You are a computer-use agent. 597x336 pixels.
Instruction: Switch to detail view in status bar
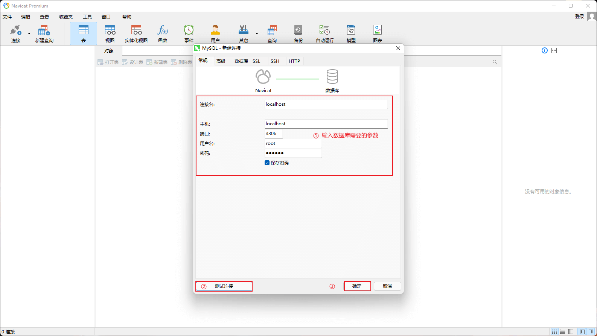tap(570, 332)
